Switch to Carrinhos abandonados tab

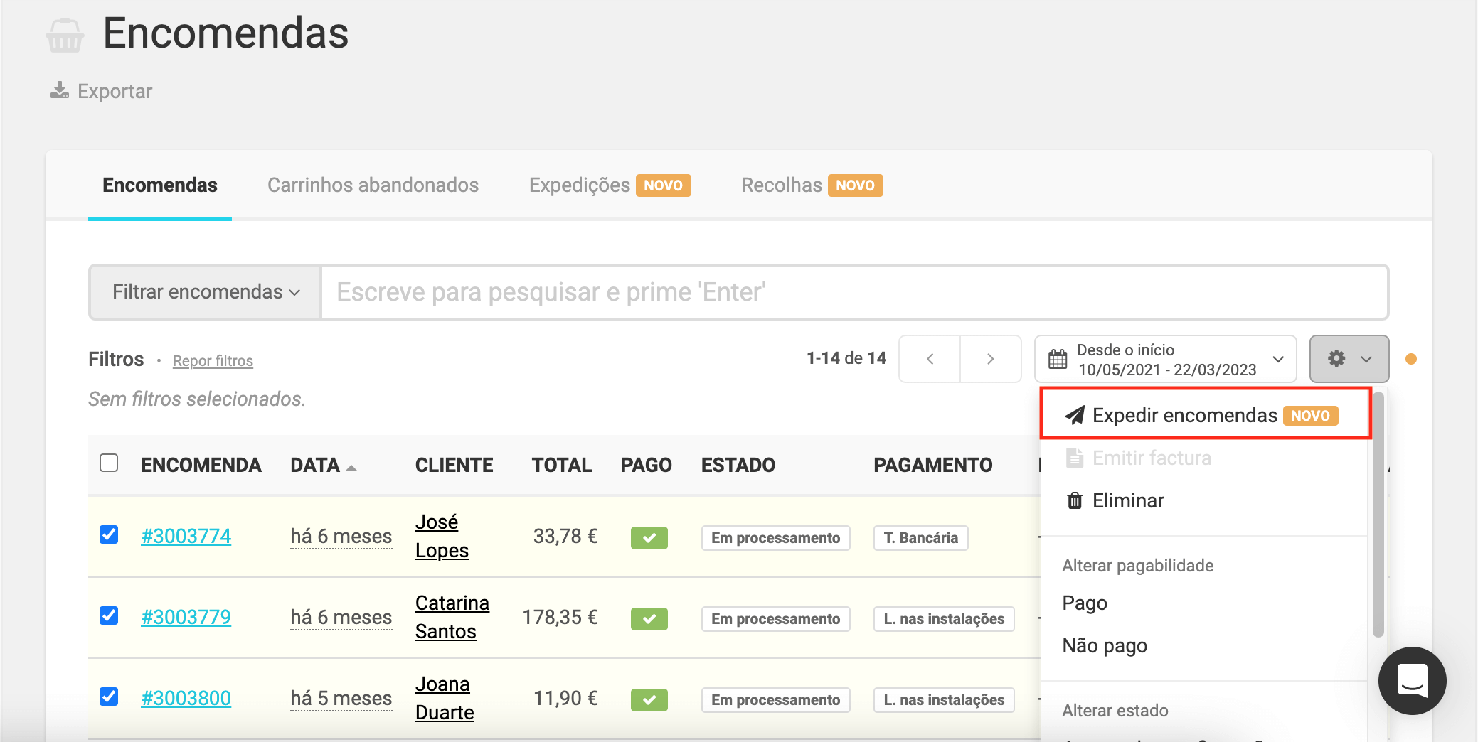click(373, 185)
